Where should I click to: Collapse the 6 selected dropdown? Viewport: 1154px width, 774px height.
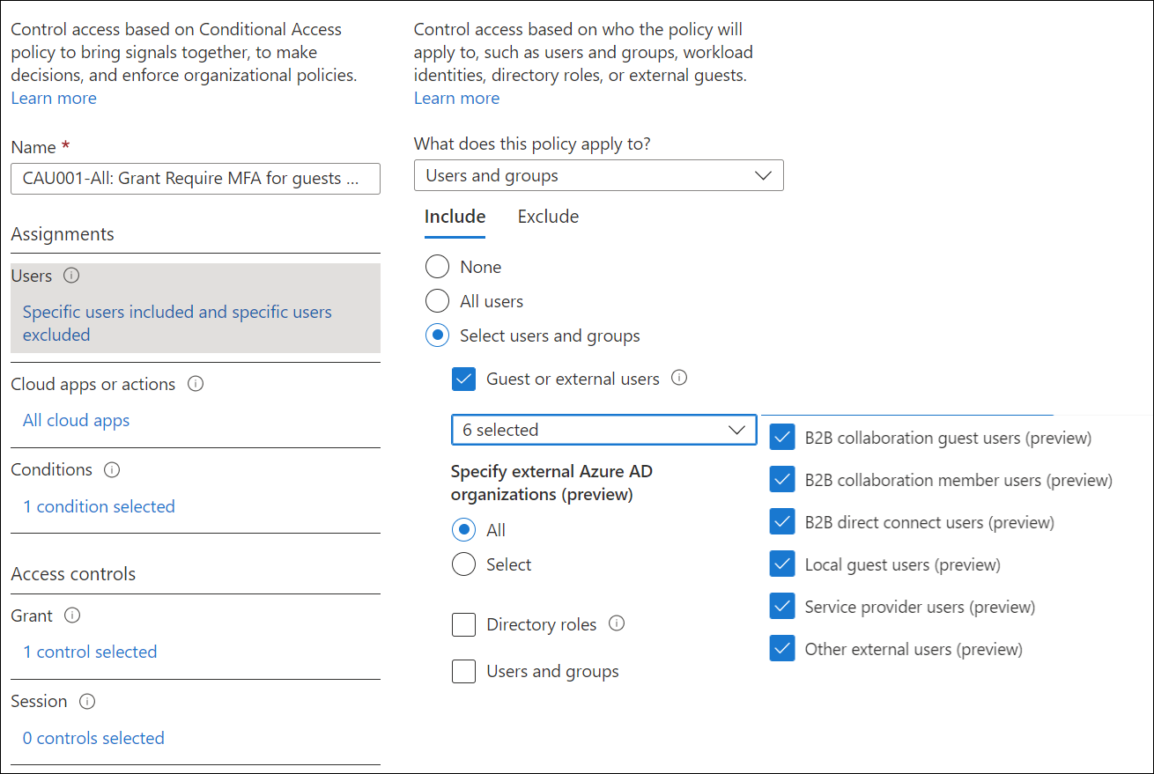tap(603, 430)
